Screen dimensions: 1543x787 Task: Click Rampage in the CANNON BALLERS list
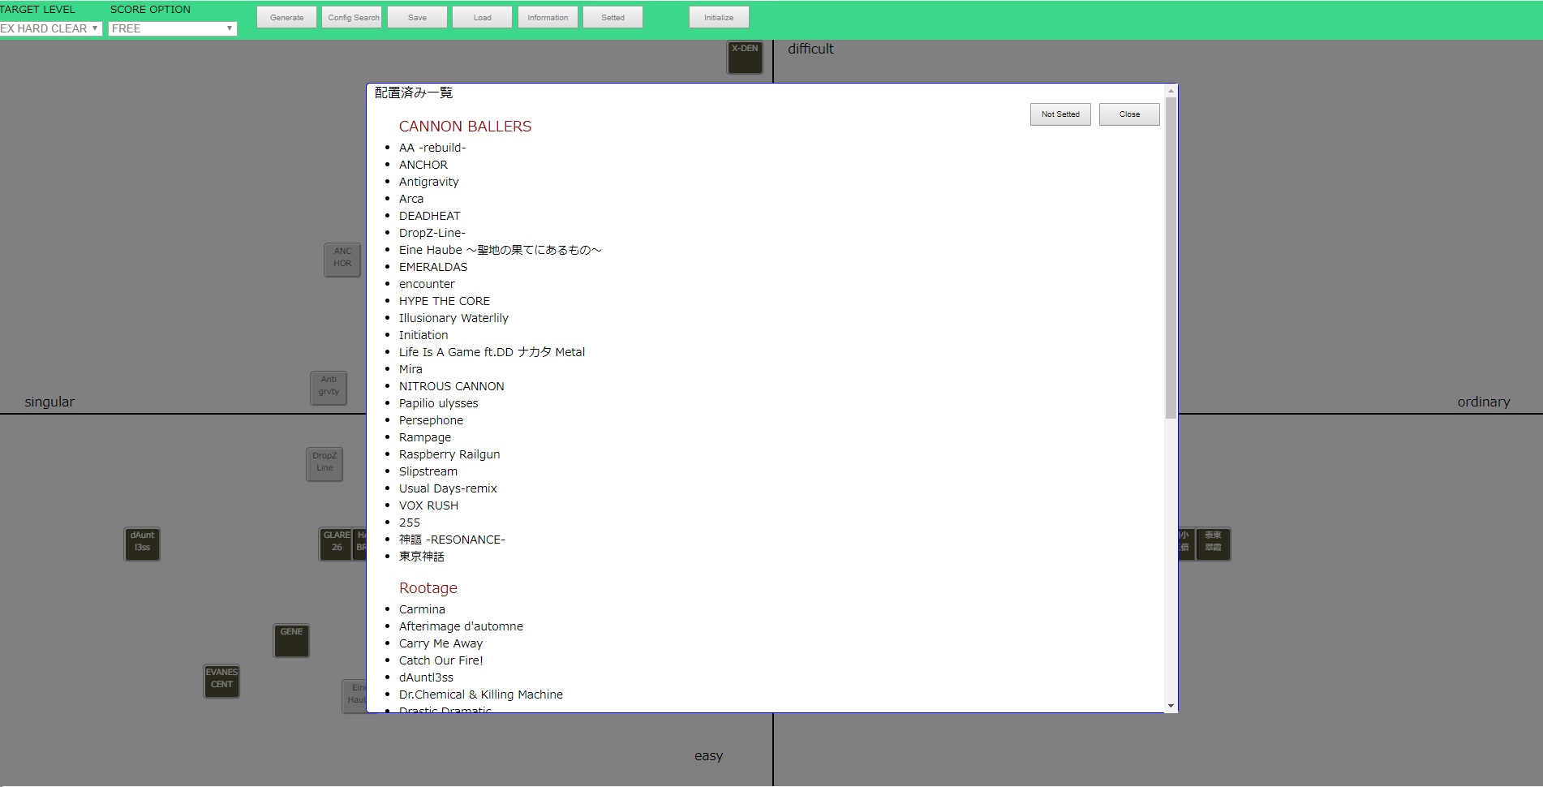tap(425, 437)
